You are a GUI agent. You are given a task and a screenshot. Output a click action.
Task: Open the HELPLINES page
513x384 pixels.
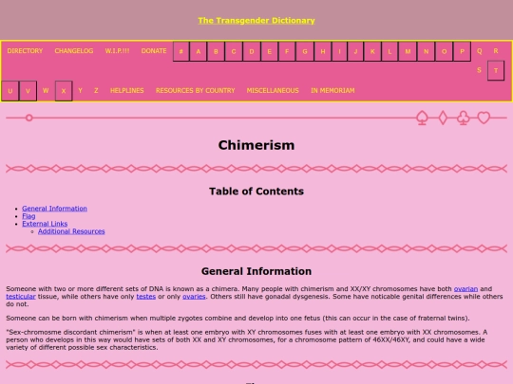pyautogui.click(x=127, y=90)
